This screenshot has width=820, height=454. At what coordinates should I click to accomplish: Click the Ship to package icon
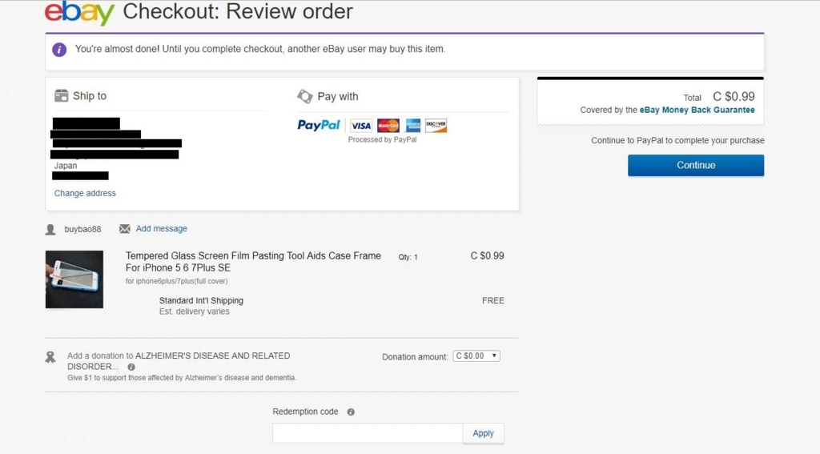[61, 96]
